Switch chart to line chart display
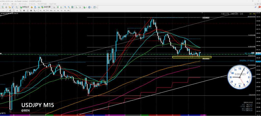 coord(61,7)
